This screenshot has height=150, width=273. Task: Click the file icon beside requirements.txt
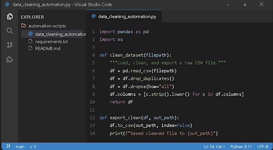pos(30,41)
